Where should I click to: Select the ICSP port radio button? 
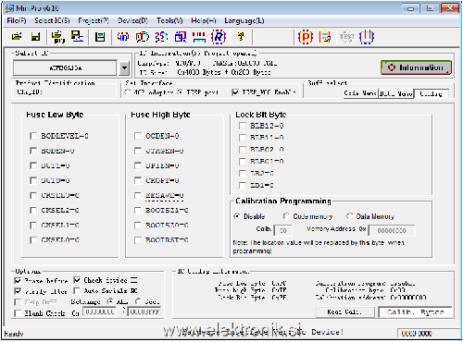(x=181, y=92)
